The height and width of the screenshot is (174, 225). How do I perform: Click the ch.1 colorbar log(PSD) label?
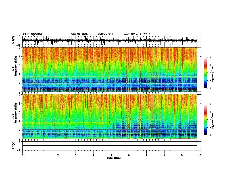tap(213, 74)
